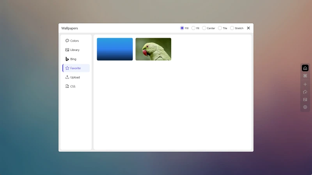Choose the Stretch wallpaper mode
Viewport: 312px width, 175px height.
pyautogui.click(x=232, y=28)
